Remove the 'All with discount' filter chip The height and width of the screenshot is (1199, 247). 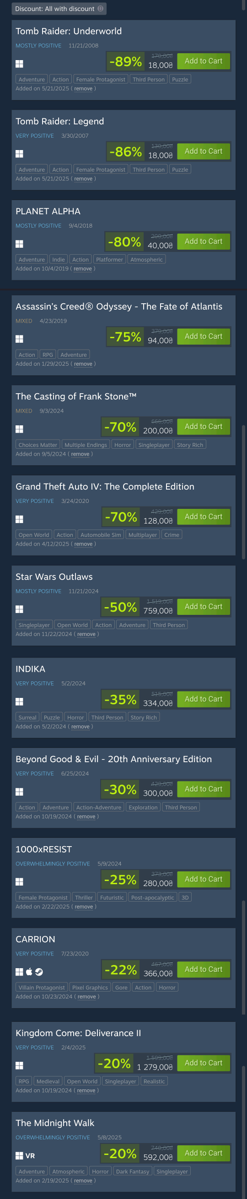pos(100,9)
